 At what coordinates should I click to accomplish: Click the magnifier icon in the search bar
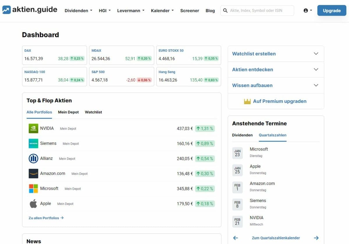coord(225,10)
